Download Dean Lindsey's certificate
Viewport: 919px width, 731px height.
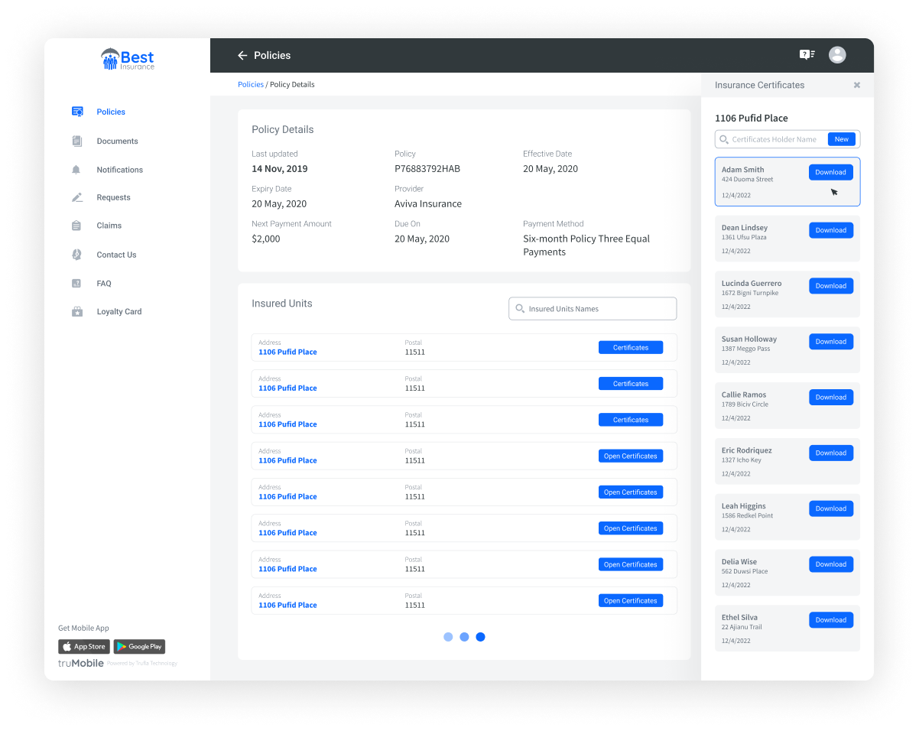[830, 230]
